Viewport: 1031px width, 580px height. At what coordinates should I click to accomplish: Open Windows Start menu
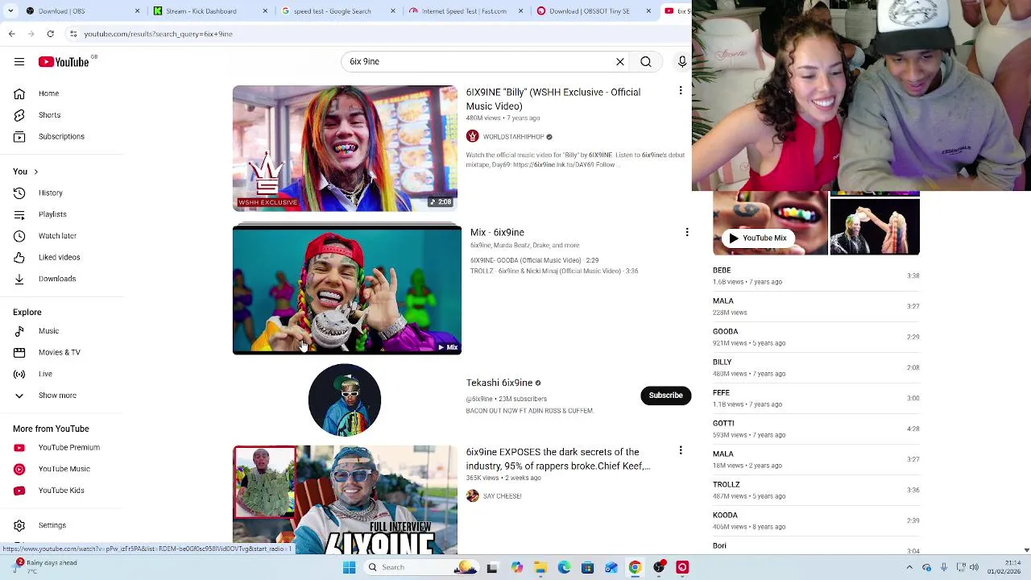(x=349, y=567)
